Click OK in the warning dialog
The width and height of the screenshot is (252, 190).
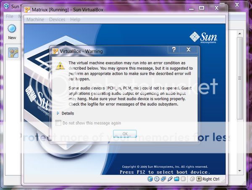(125, 134)
